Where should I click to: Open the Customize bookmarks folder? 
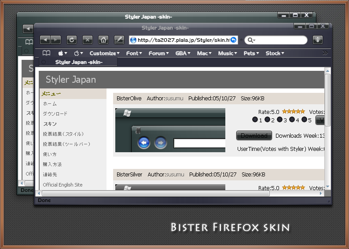pos(104,53)
